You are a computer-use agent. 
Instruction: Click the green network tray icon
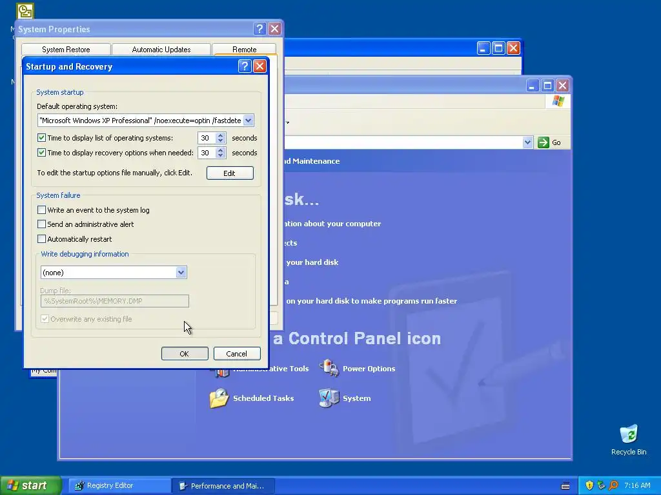pyautogui.click(x=601, y=485)
